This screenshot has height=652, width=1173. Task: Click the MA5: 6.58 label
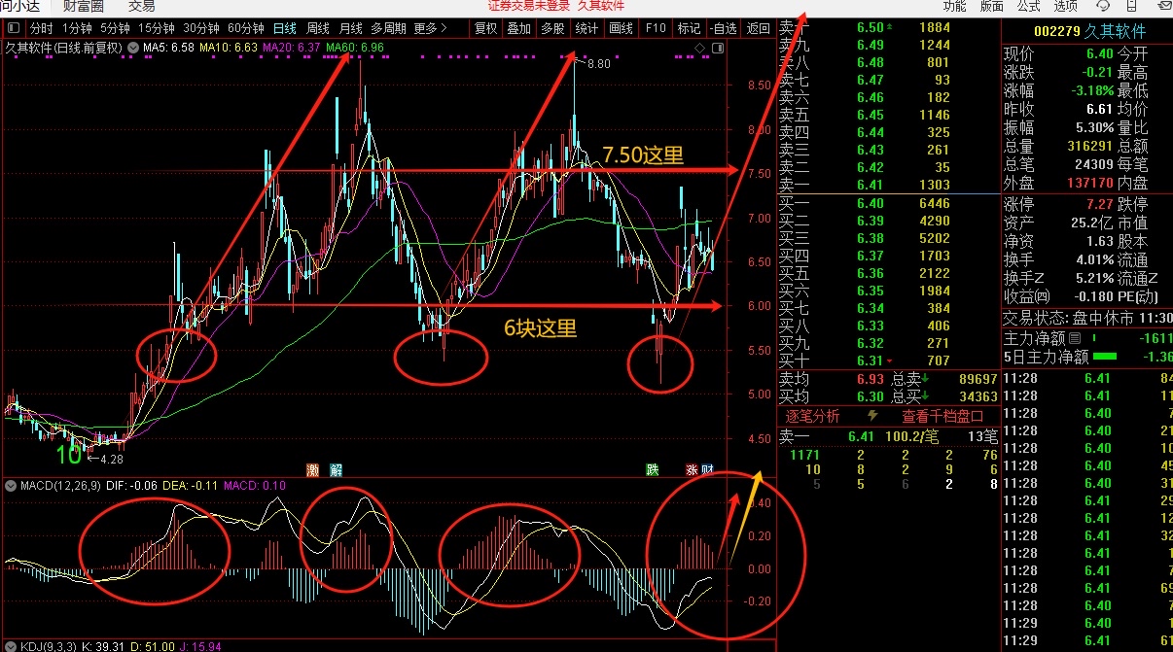tap(169, 47)
